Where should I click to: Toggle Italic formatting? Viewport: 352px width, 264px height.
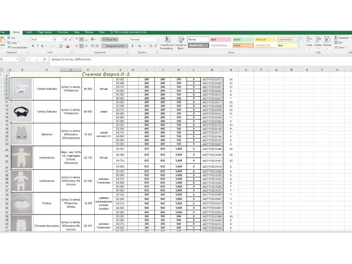click(38, 46)
